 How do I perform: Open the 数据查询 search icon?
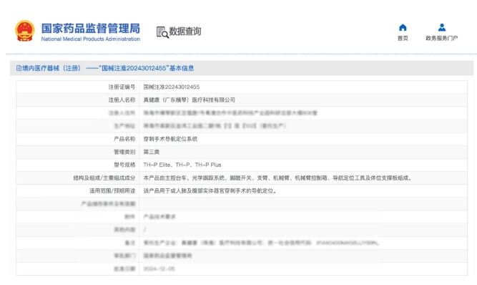tap(162, 32)
